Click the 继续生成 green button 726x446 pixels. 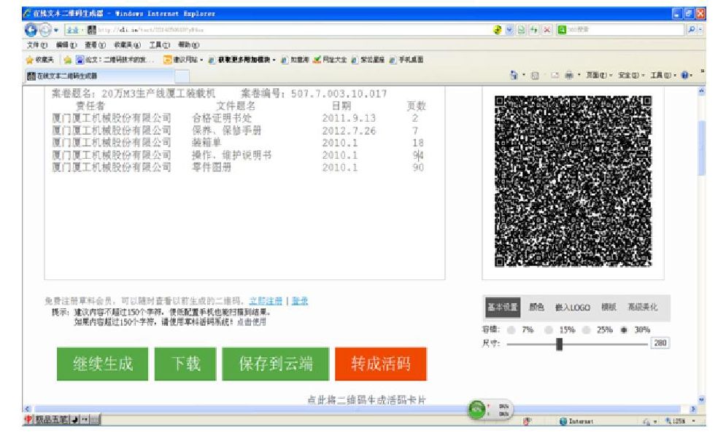pyautogui.click(x=102, y=364)
